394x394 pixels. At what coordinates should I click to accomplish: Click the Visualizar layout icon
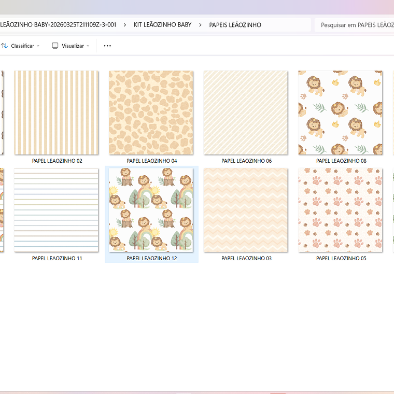[55, 46]
